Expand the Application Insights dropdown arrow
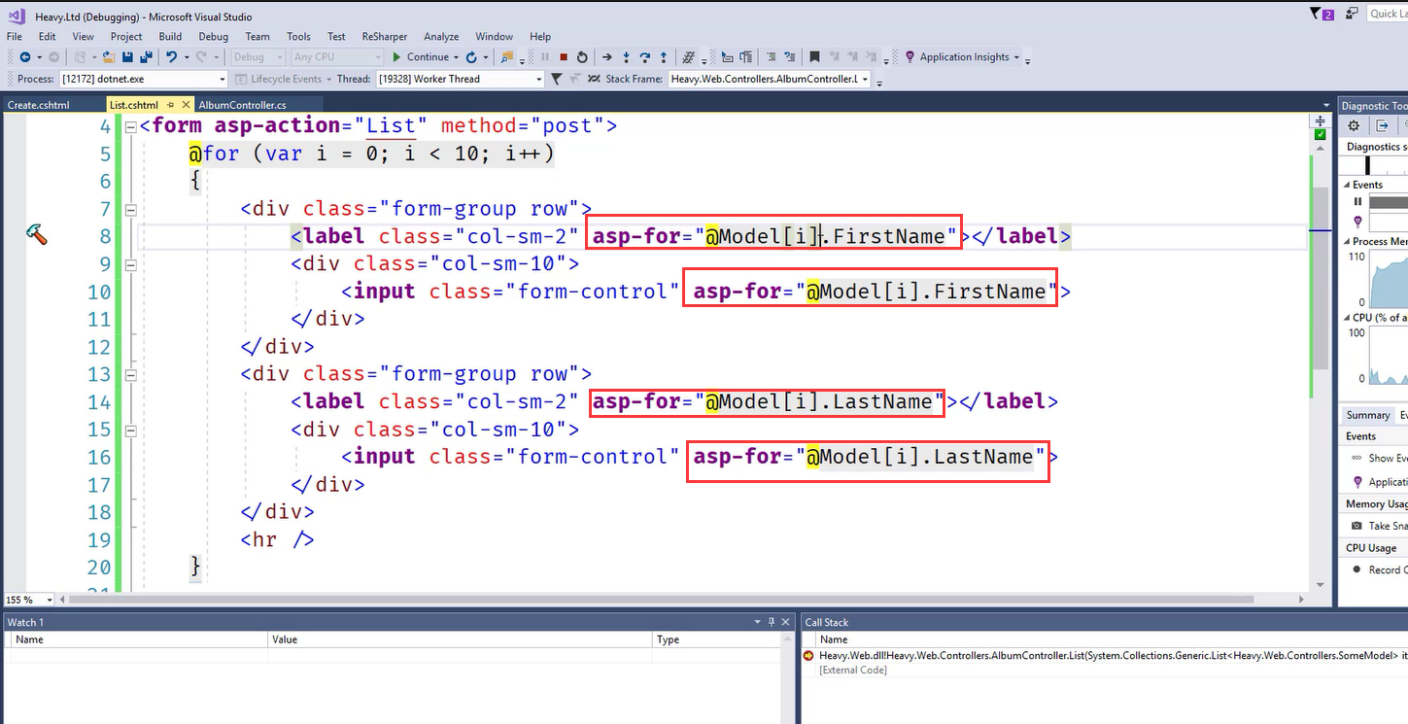Image resolution: width=1408 pixels, height=724 pixels. coord(1016,57)
